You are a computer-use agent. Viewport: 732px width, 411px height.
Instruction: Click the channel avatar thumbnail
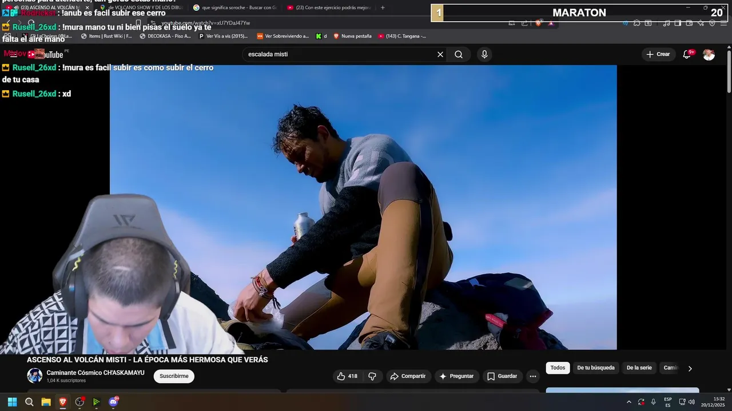coord(35,376)
